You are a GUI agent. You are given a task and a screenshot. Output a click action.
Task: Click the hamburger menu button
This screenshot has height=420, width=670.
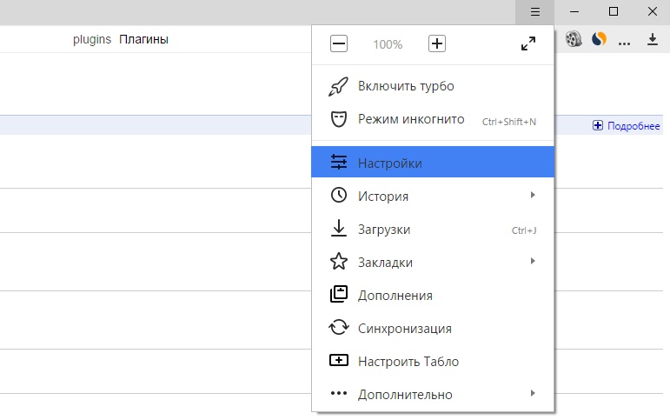pos(534,12)
